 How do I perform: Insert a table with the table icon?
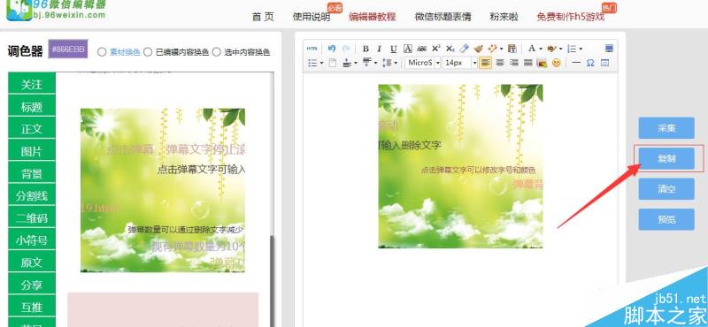point(605,63)
